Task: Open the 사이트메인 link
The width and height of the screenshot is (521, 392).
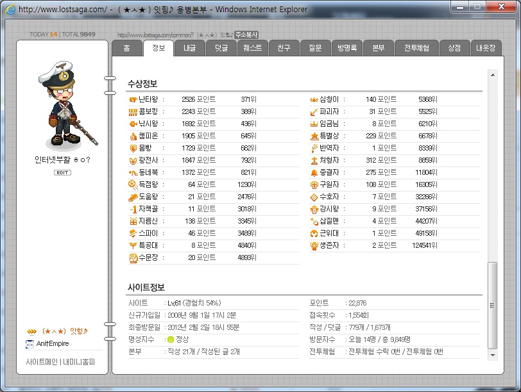Action: 42,362
